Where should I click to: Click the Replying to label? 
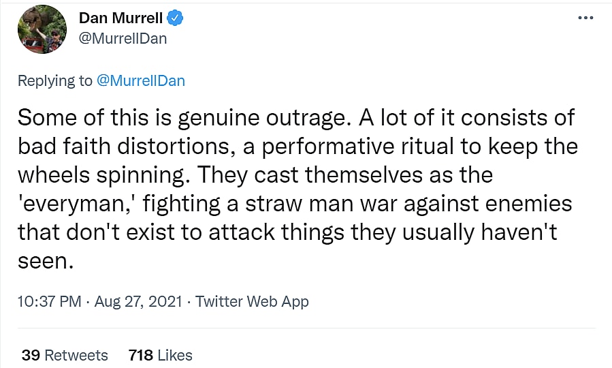click(x=54, y=80)
